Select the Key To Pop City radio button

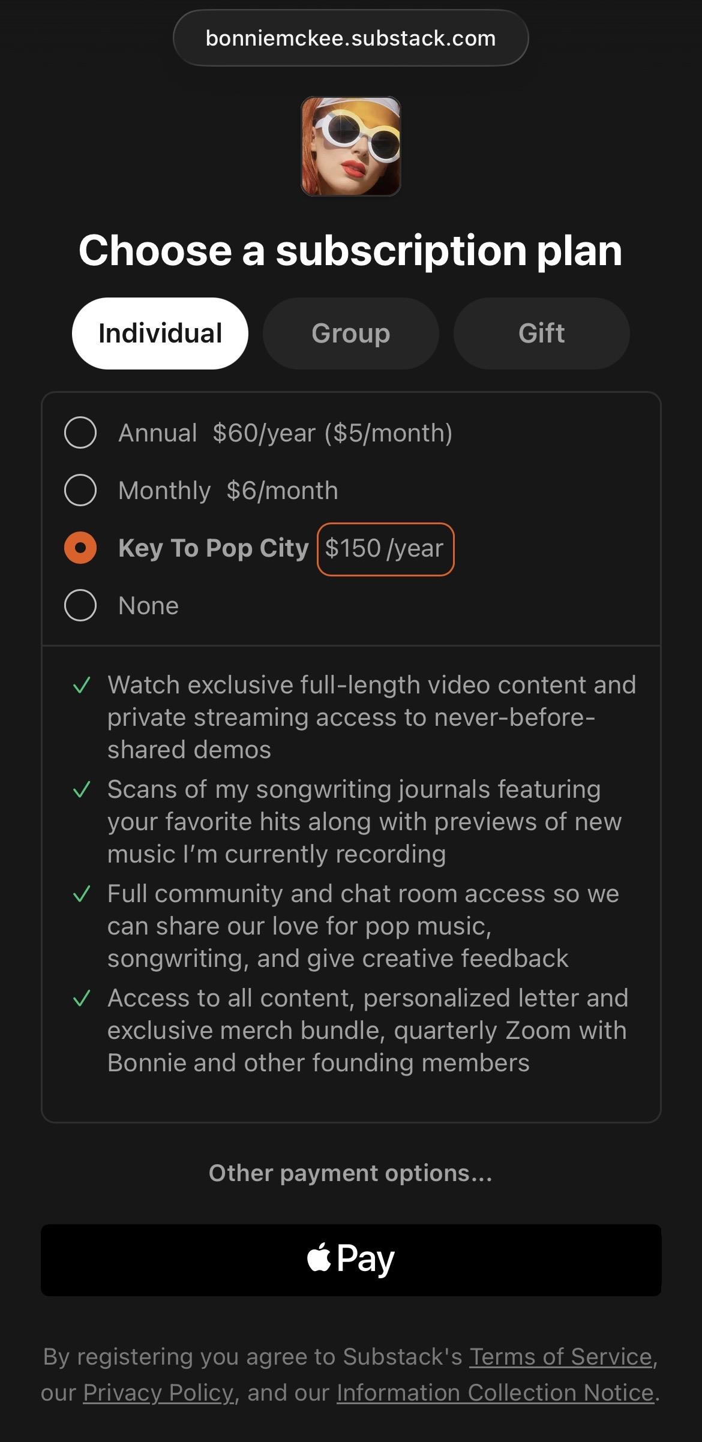pos(80,548)
